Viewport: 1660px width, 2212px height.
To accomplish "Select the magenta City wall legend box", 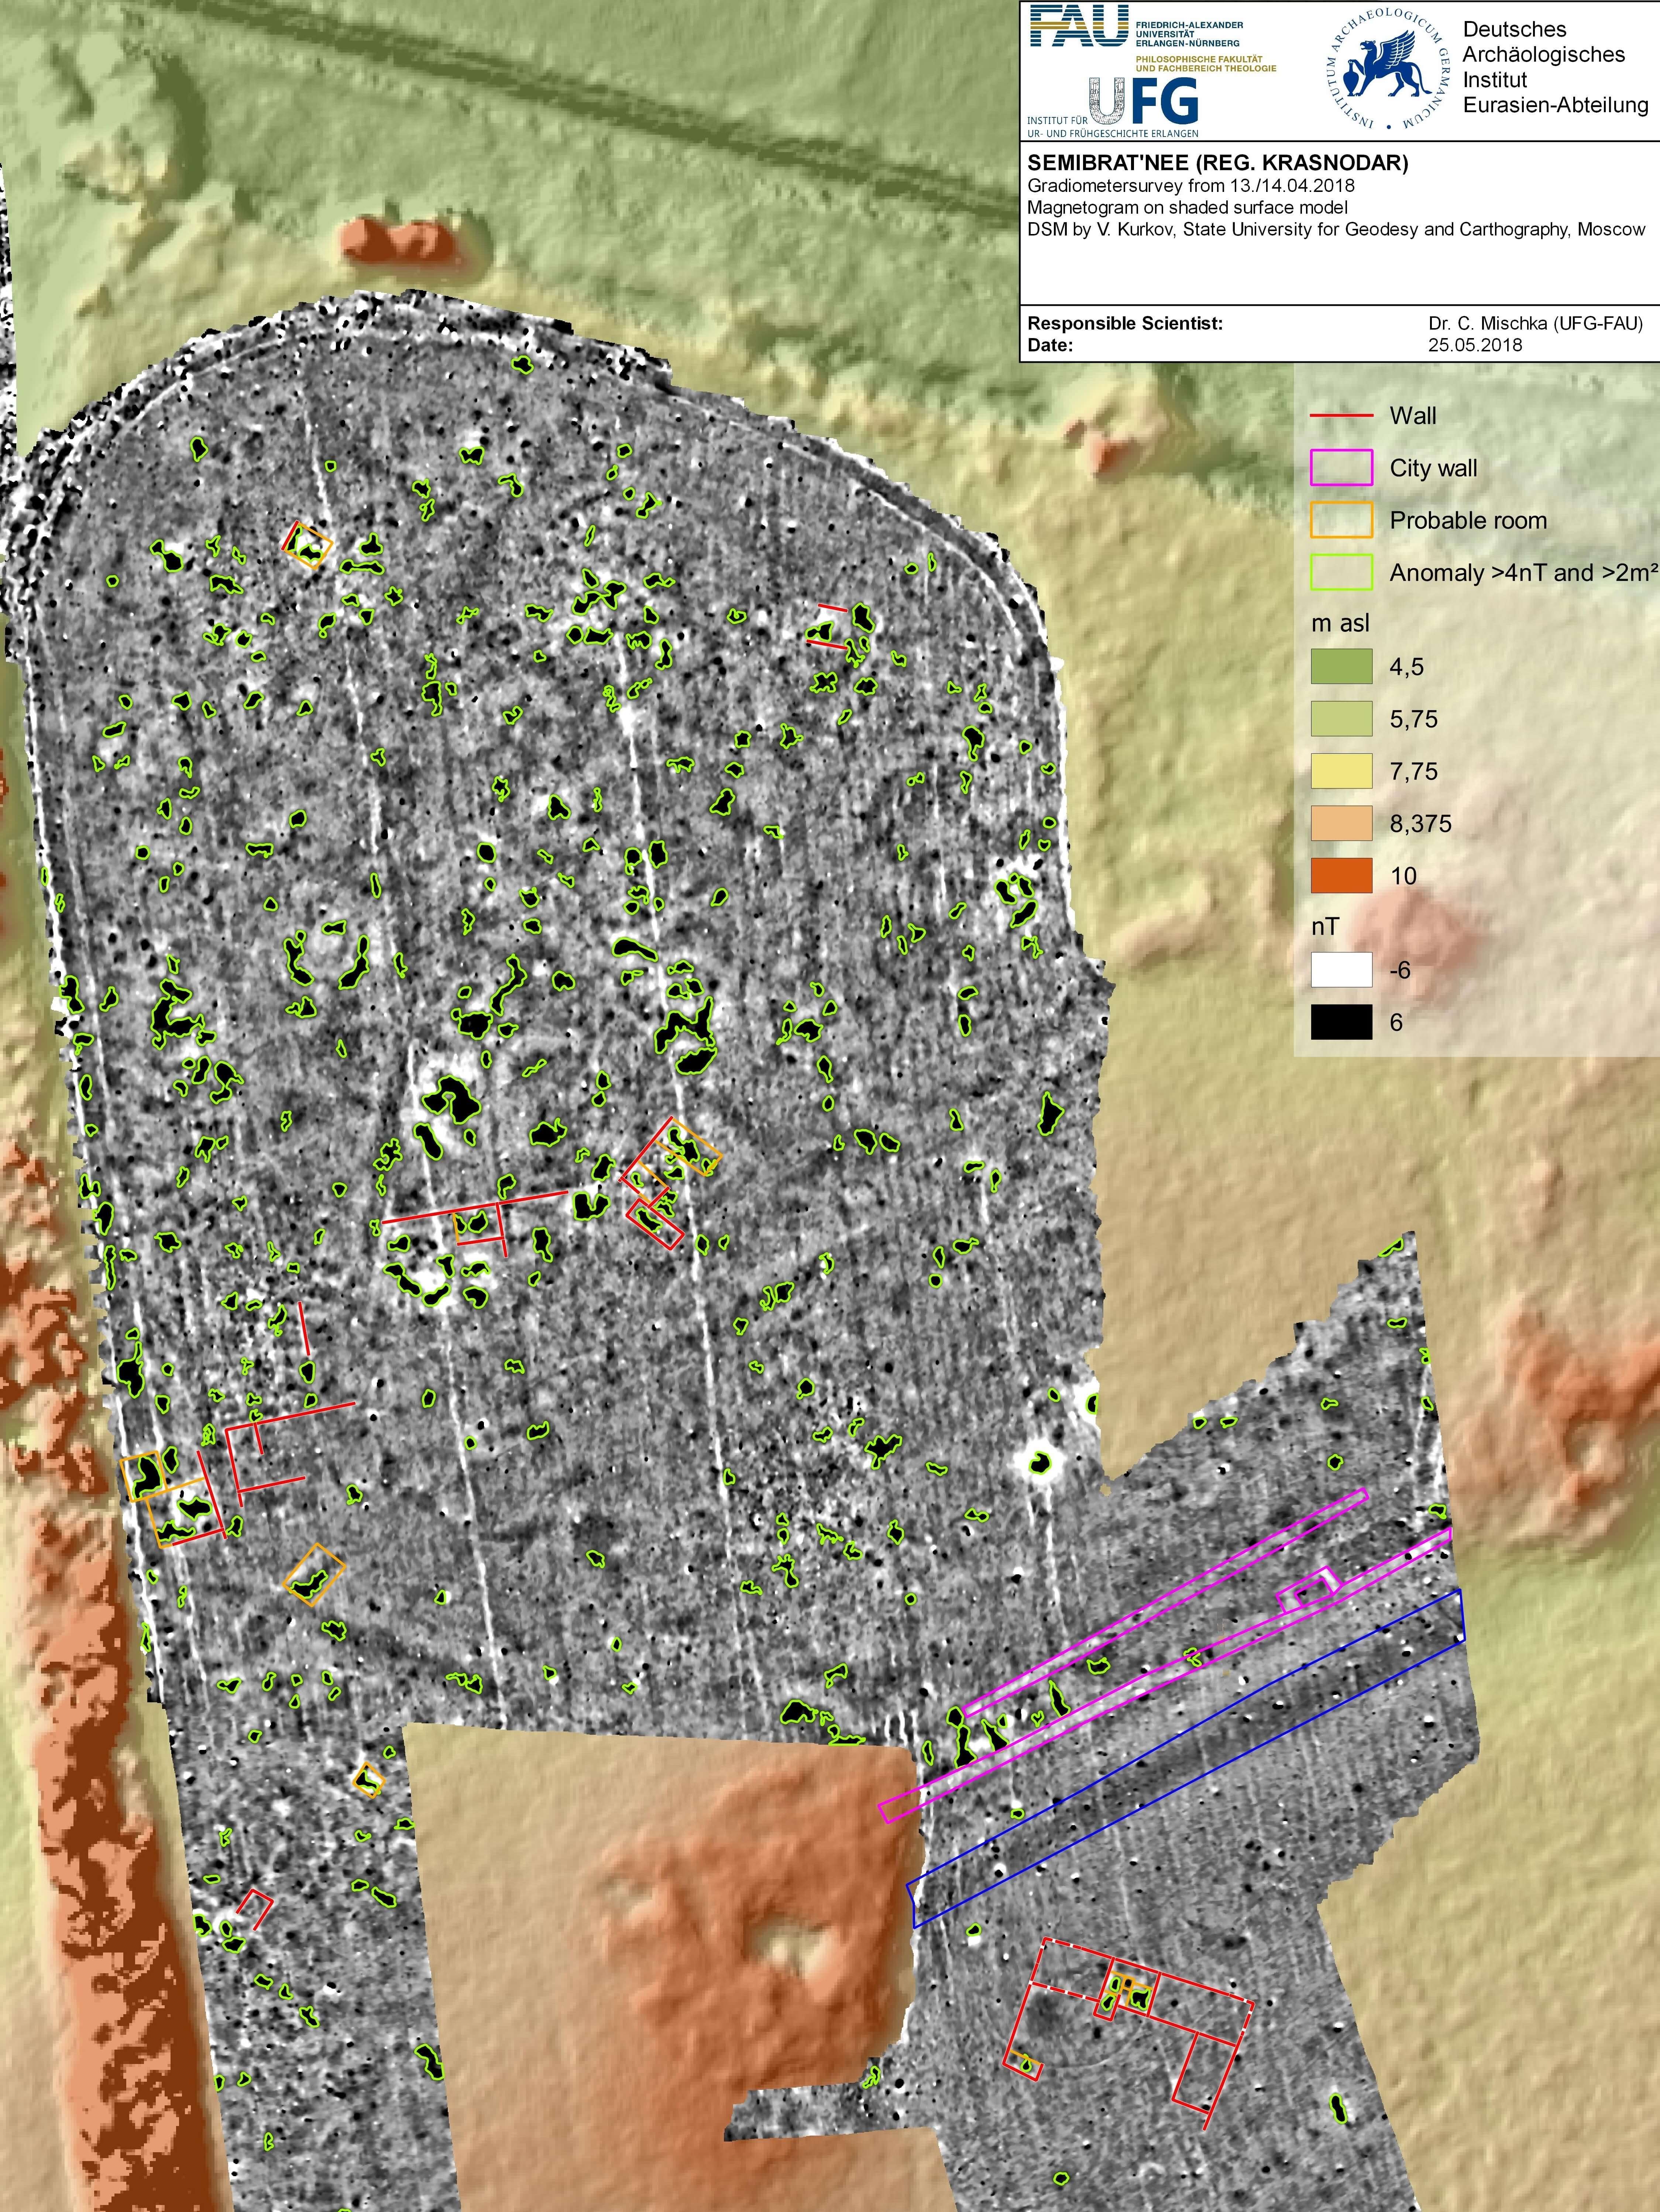I will click(x=1341, y=468).
